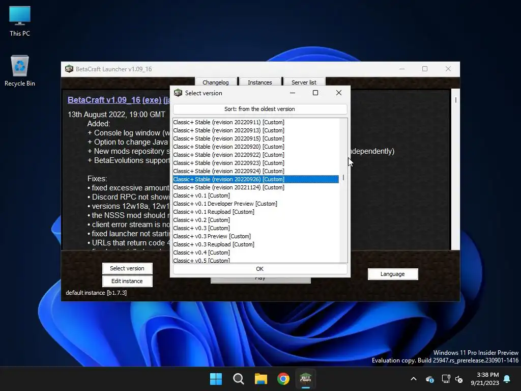Select Classic+ Stable revision 20220915
Image resolution: width=521 pixels, height=391 pixels.
coord(256,138)
